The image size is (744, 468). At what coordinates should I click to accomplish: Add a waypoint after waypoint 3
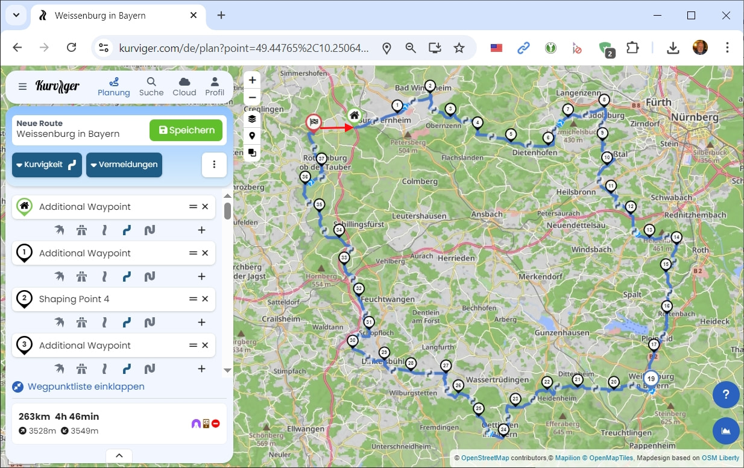[x=201, y=368]
